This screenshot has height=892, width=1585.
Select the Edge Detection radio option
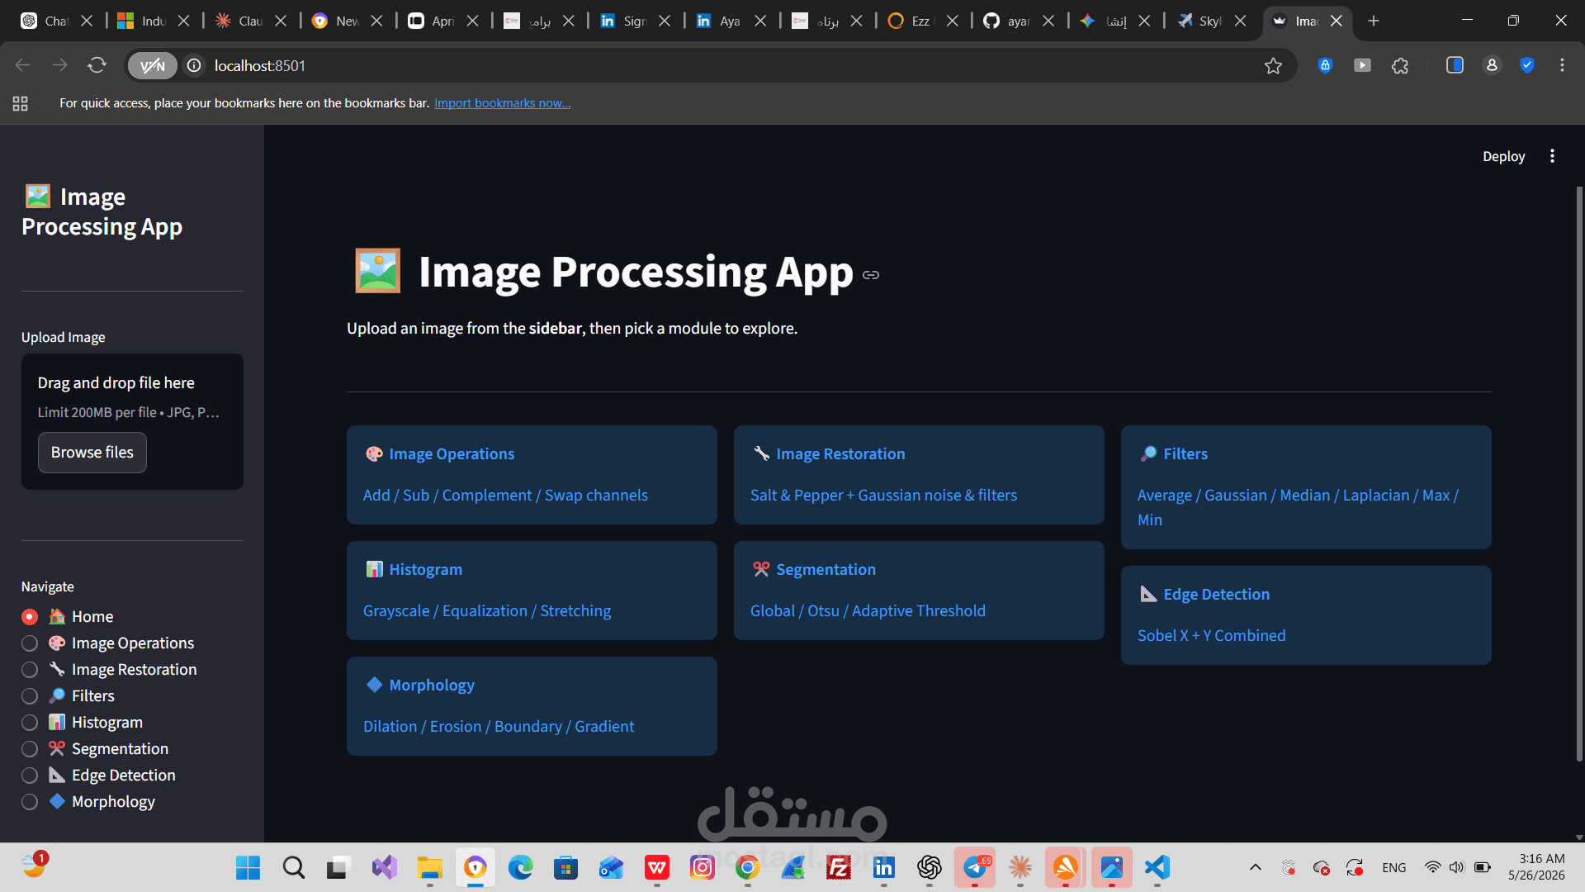[30, 776]
